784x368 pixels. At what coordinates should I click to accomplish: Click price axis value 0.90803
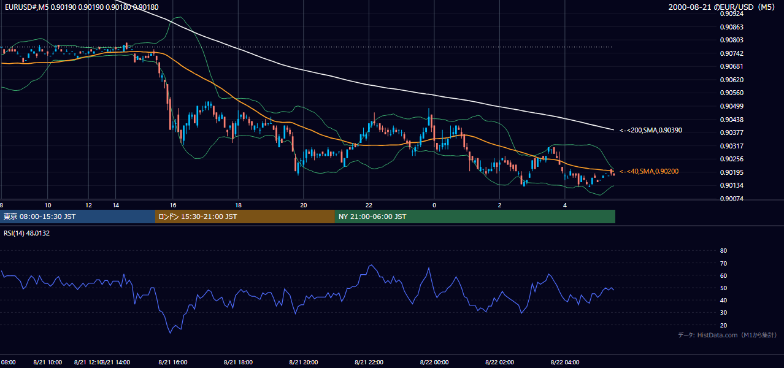(731, 40)
